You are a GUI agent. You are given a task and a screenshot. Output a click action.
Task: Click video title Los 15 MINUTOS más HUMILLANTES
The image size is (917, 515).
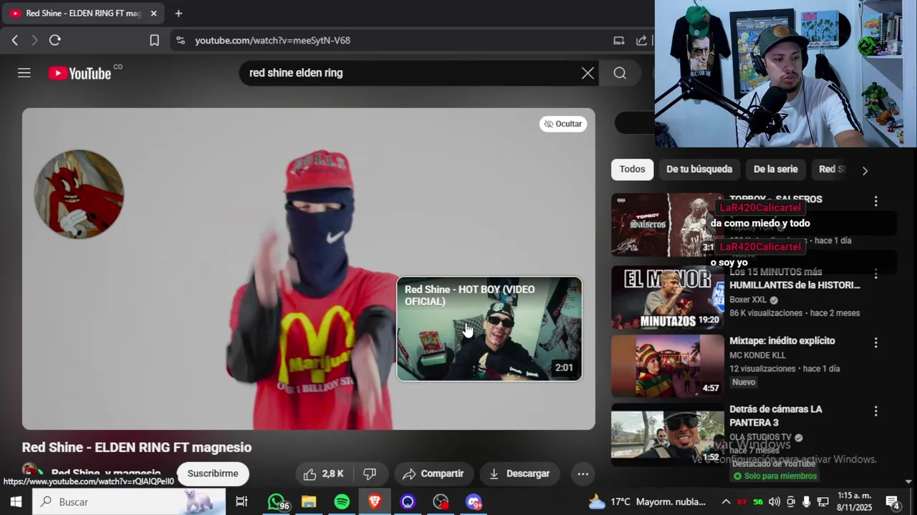794,278
